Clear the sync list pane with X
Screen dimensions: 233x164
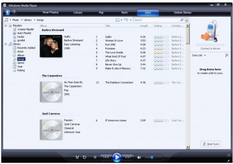point(227,55)
